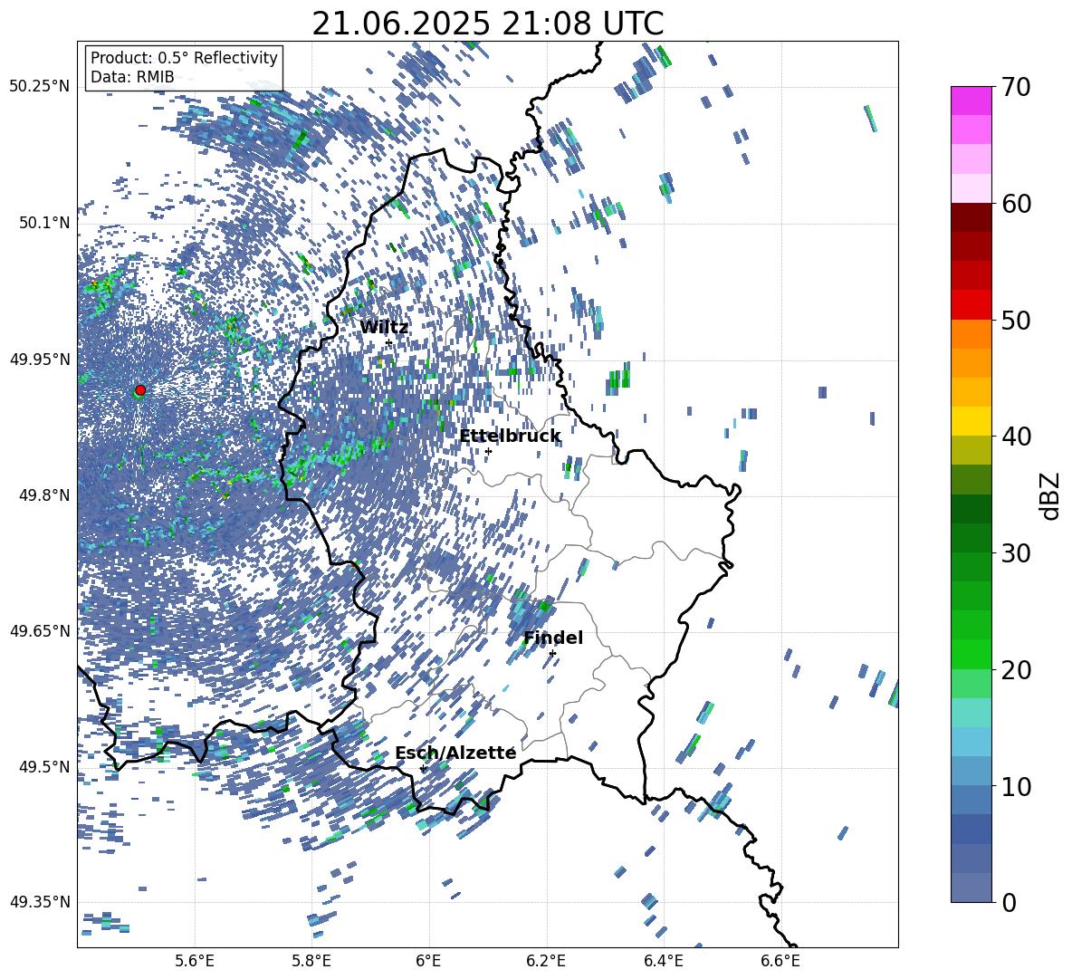This screenshot has width=1072, height=979.
Task: Click the dBZ colorbar axis label
Action: pyautogui.click(x=1051, y=495)
